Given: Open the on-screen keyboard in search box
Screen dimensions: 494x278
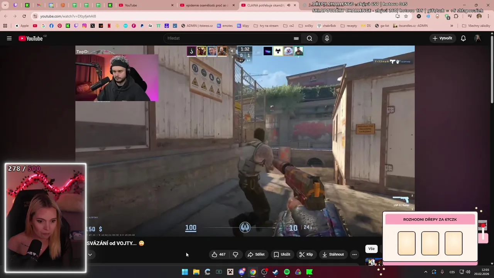Looking at the screenshot, I should click(x=296, y=38).
